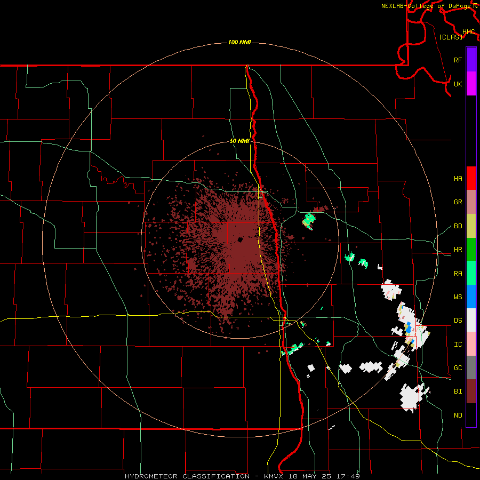The width and height of the screenshot is (480, 480).
Task: Click the 'UK' legend label
Action: coord(458,84)
